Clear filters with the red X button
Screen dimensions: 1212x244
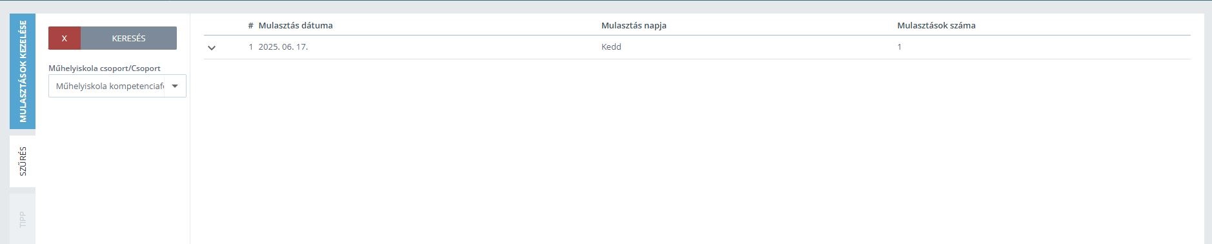(x=65, y=38)
